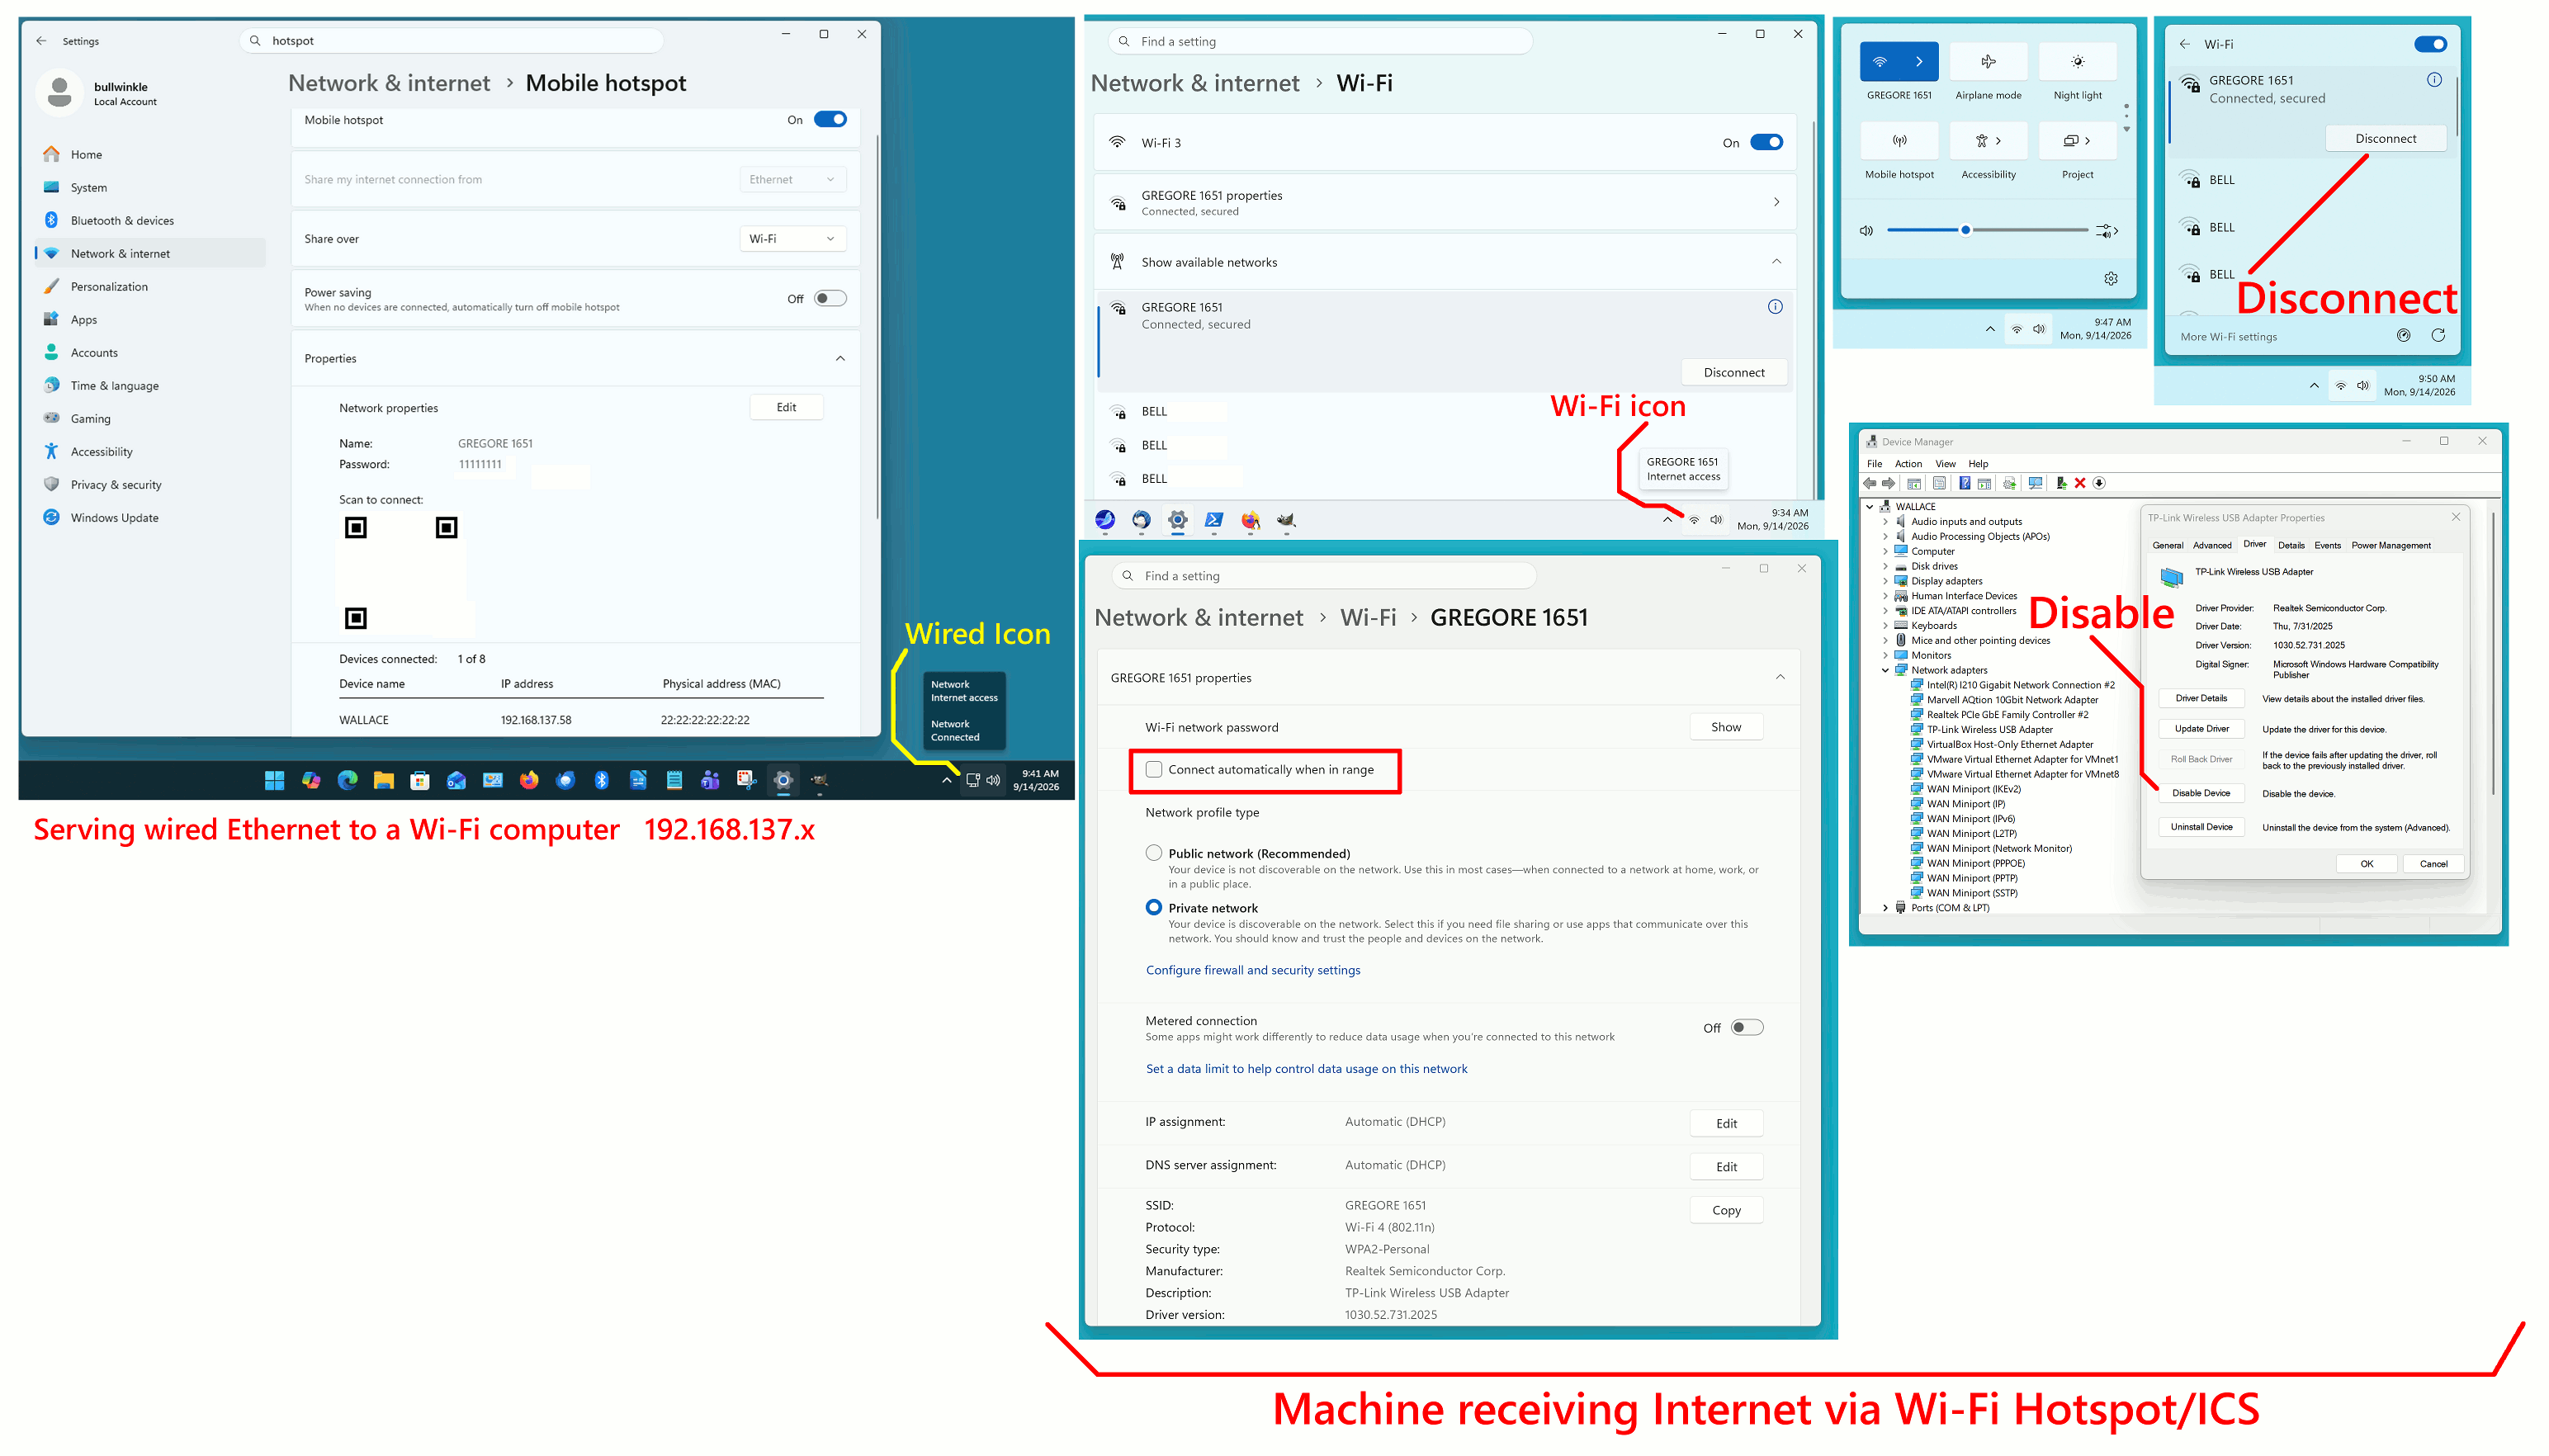Enable Power saving toggle

(829, 298)
